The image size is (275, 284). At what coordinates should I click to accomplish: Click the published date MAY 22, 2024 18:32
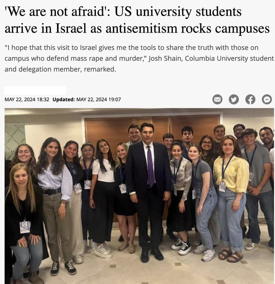coord(27,99)
